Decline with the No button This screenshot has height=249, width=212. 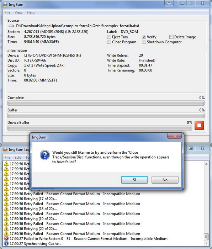click(x=165, y=180)
